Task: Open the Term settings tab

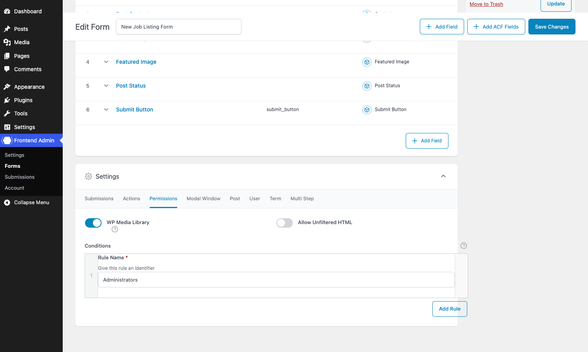Action: click(275, 199)
